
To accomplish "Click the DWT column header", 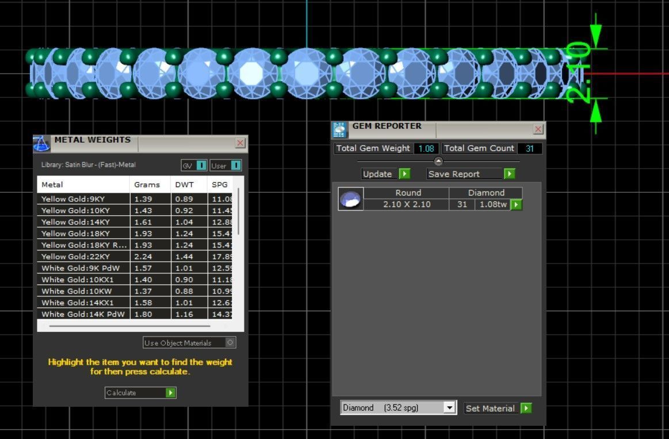I will click(x=189, y=185).
